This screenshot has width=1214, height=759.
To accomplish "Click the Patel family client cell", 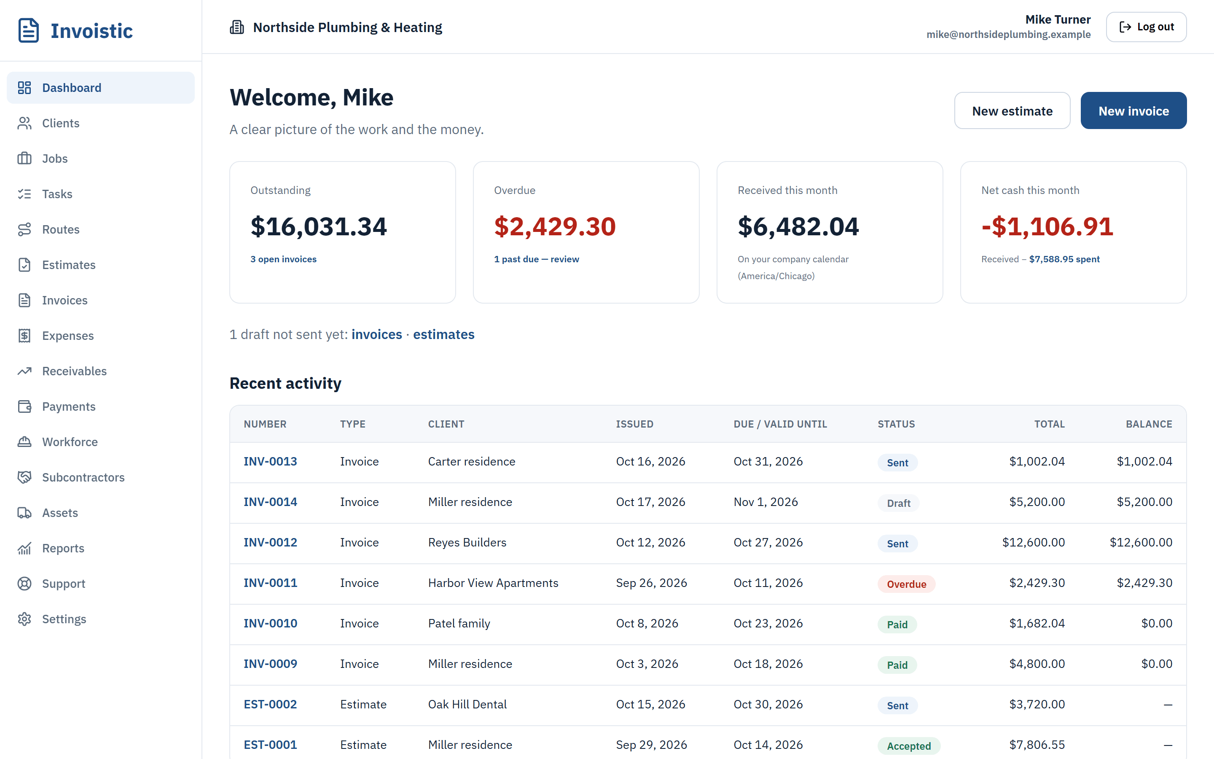I will pyautogui.click(x=459, y=624).
